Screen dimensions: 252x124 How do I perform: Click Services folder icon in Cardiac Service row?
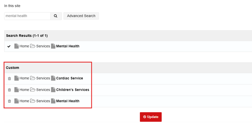pyautogui.click(x=33, y=78)
